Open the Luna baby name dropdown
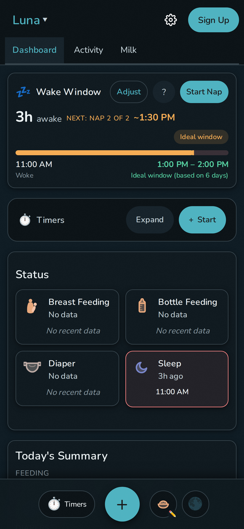The height and width of the screenshot is (529, 244). coord(30,20)
